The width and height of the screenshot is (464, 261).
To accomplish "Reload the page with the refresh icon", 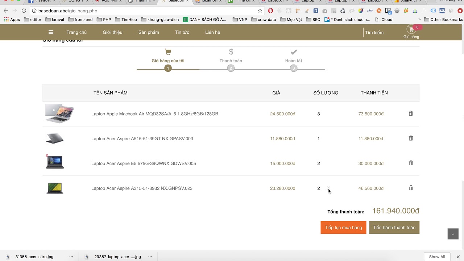I will click(x=24, y=11).
